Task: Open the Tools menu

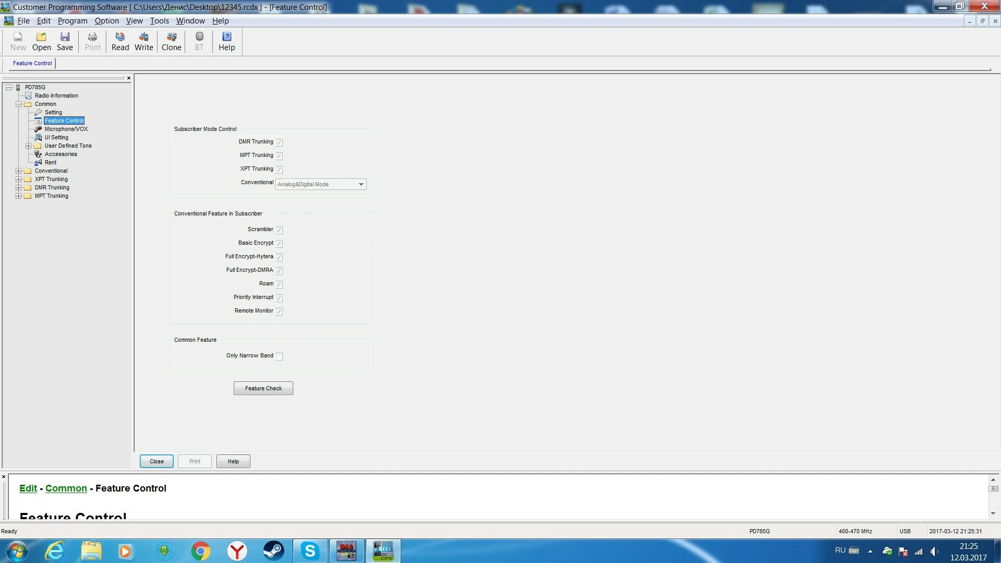Action: click(160, 21)
